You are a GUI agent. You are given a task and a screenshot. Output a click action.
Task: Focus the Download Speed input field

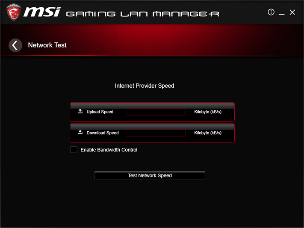click(156, 133)
